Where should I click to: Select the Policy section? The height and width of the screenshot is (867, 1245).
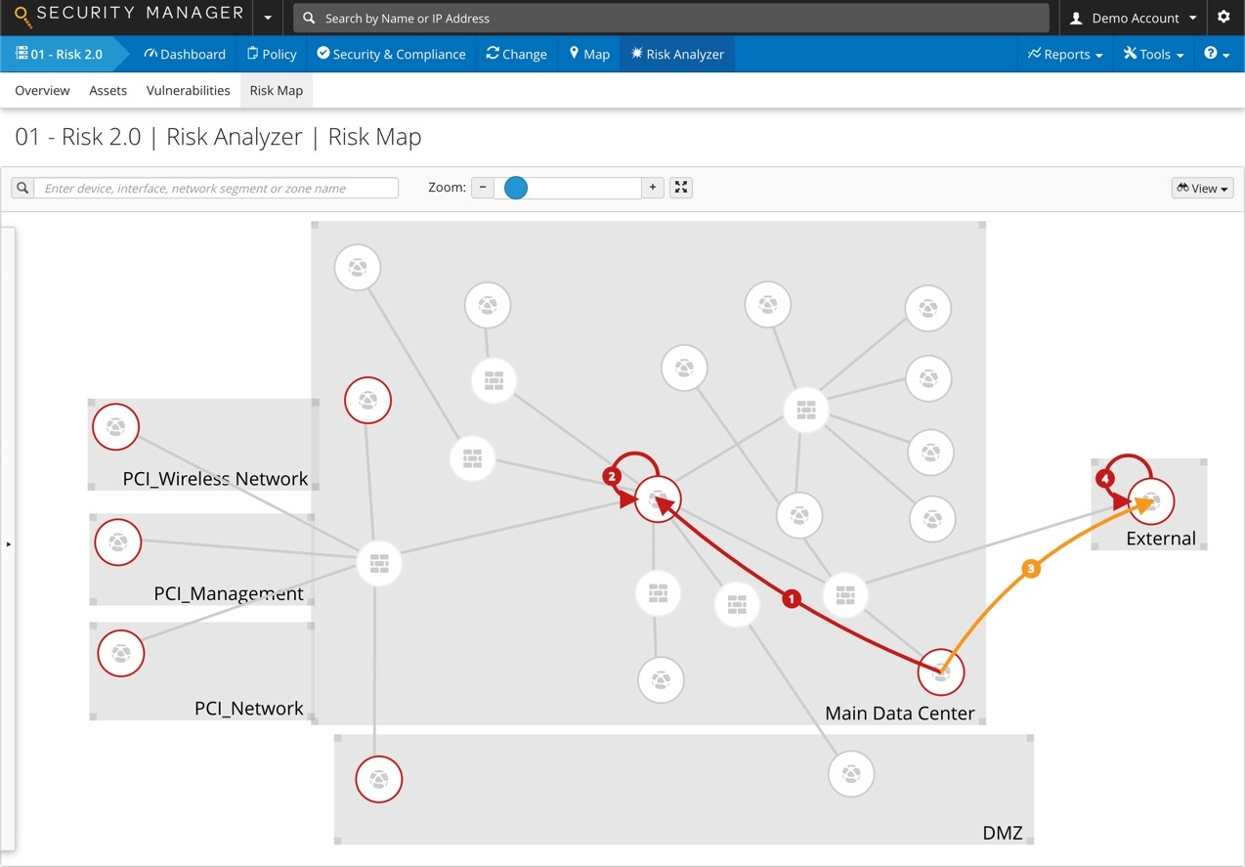click(x=271, y=54)
